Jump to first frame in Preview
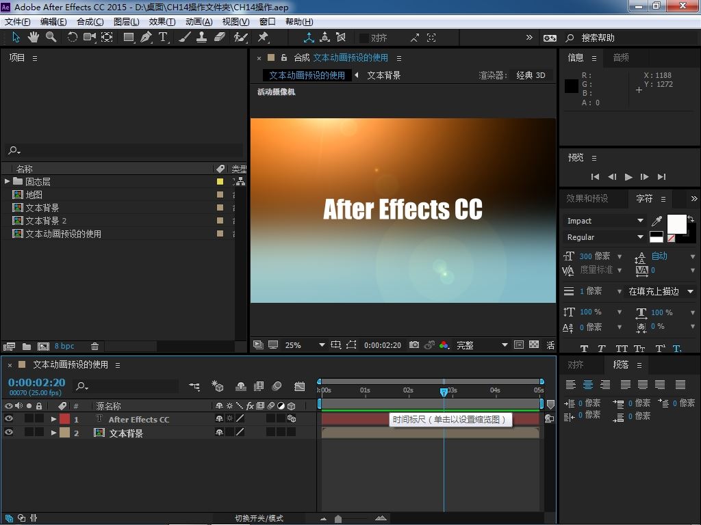This screenshot has width=701, height=525. pos(595,177)
